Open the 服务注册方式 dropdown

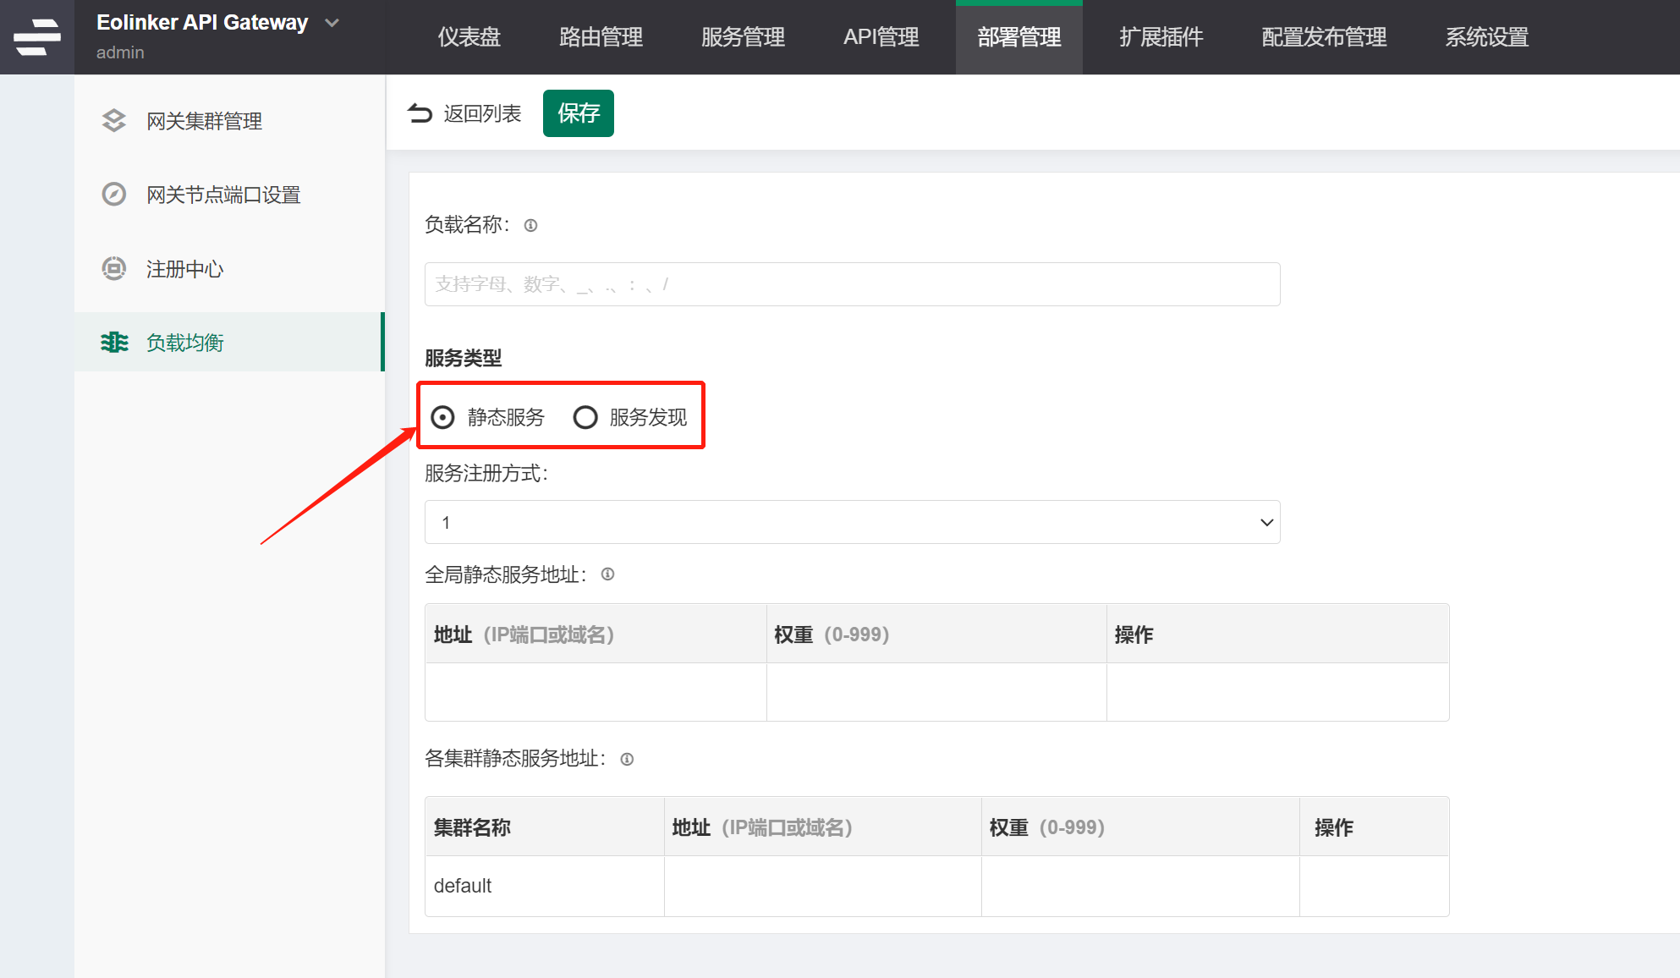pos(852,522)
